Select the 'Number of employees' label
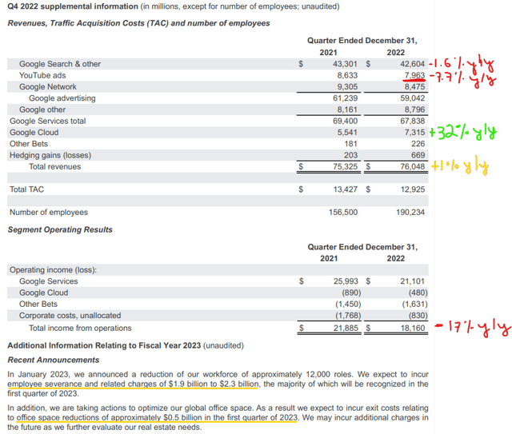512x434 pixels. 49,213
